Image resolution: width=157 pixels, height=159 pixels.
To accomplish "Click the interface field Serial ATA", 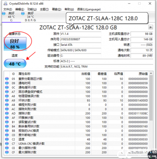I will pos(80,45).
